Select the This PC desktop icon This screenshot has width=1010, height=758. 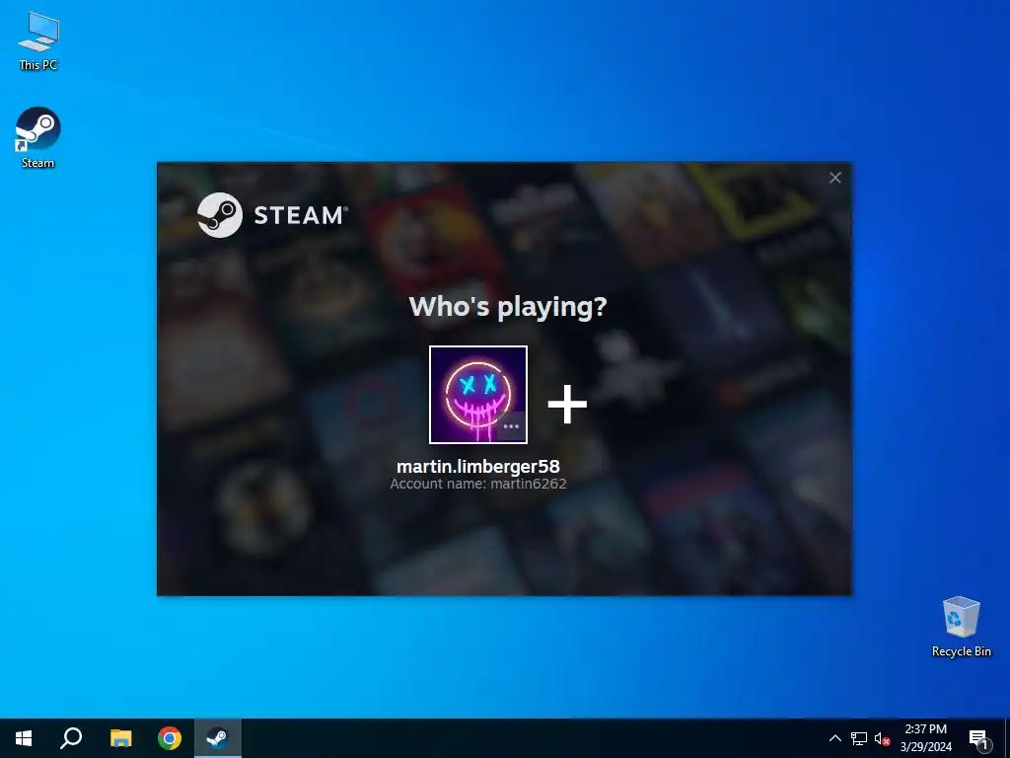point(37,40)
